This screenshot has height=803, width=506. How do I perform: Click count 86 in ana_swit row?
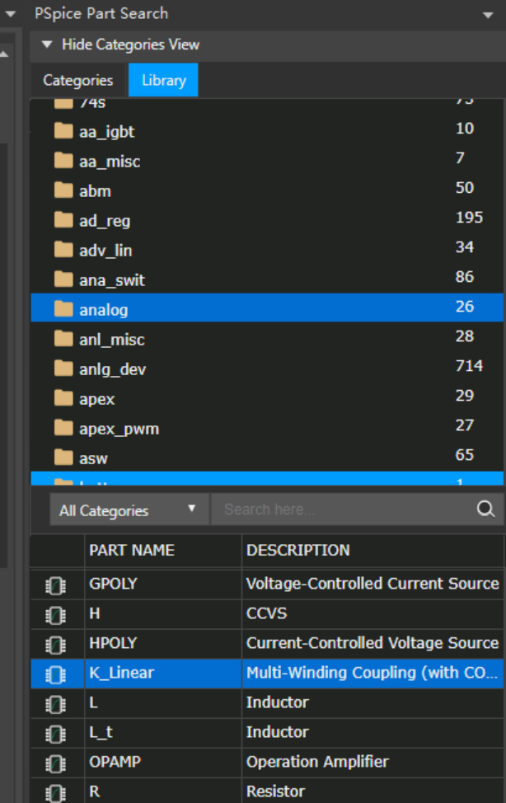(x=465, y=276)
